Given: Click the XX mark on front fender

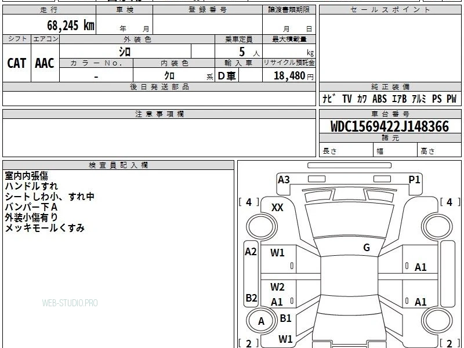Looking at the screenshot, I should coord(277,208).
